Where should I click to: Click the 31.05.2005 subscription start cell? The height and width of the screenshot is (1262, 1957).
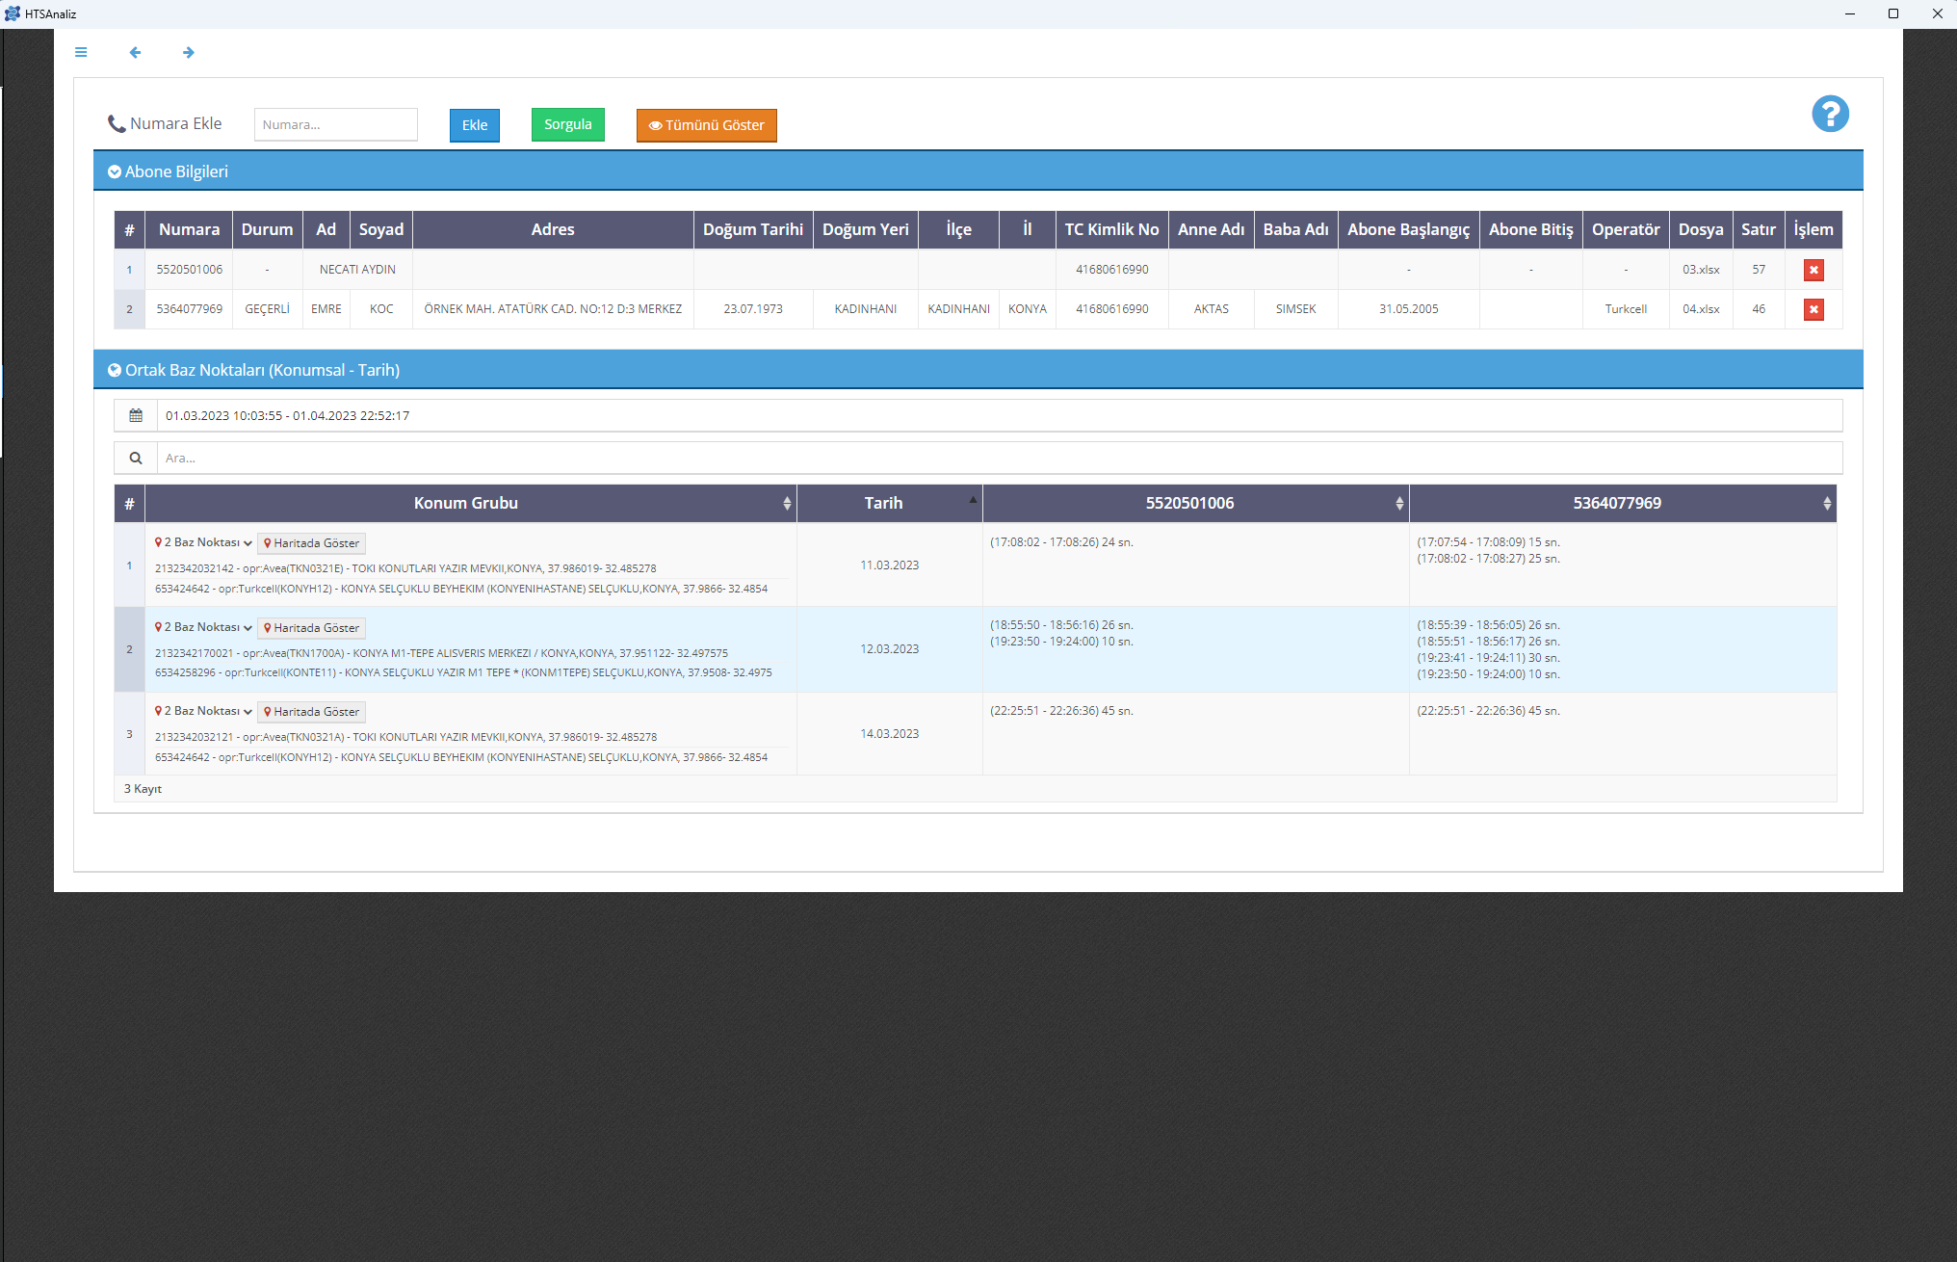(x=1408, y=309)
